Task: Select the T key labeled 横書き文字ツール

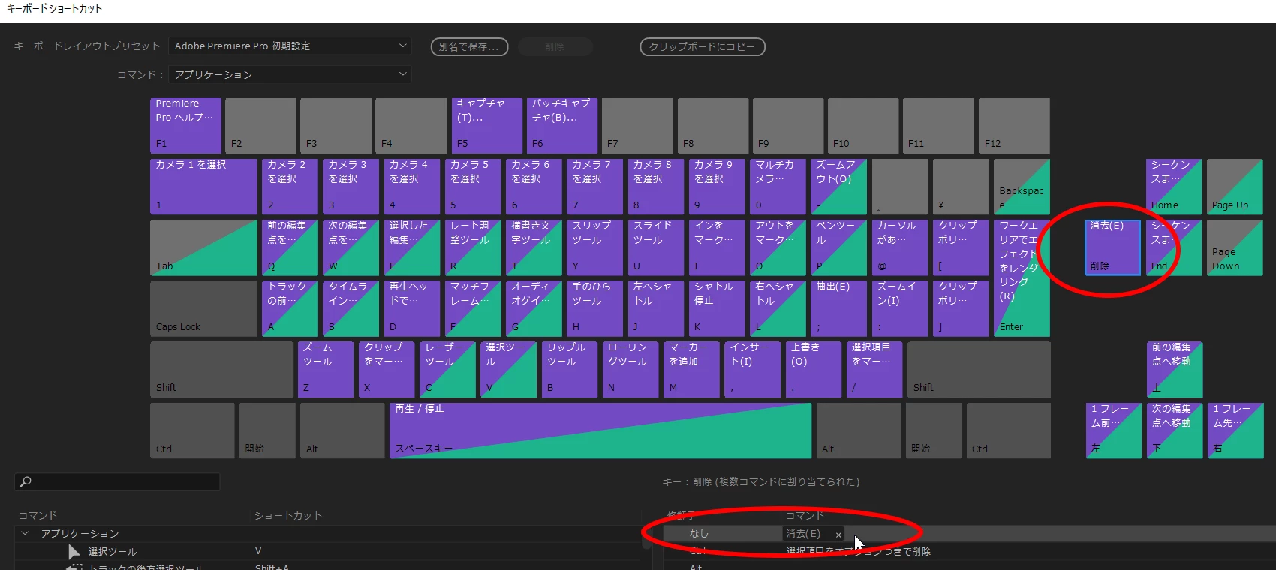Action: (533, 247)
